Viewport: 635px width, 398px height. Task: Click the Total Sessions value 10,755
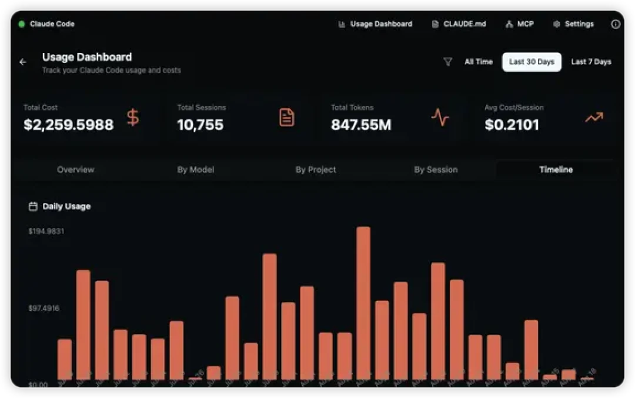pyautogui.click(x=200, y=125)
